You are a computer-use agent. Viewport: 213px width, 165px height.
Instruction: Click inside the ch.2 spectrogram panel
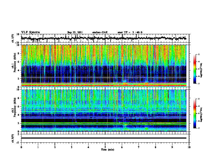(104, 111)
